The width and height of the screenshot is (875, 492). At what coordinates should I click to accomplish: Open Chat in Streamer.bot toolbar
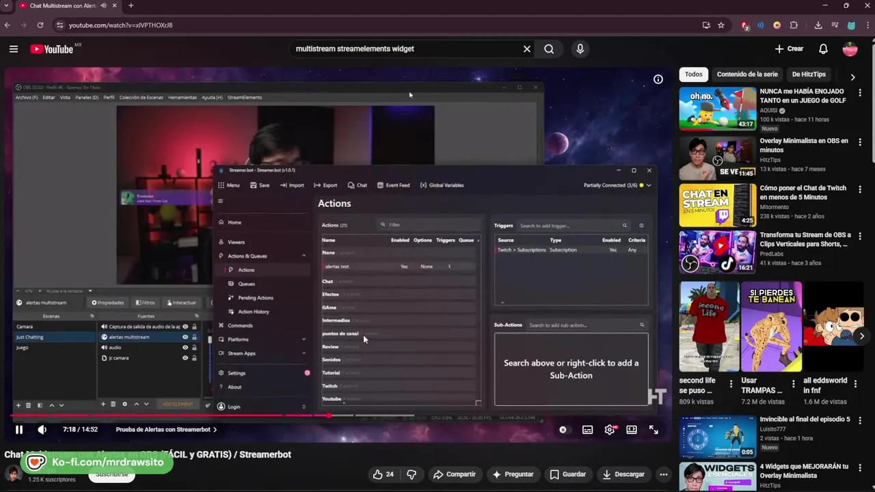click(x=358, y=185)
